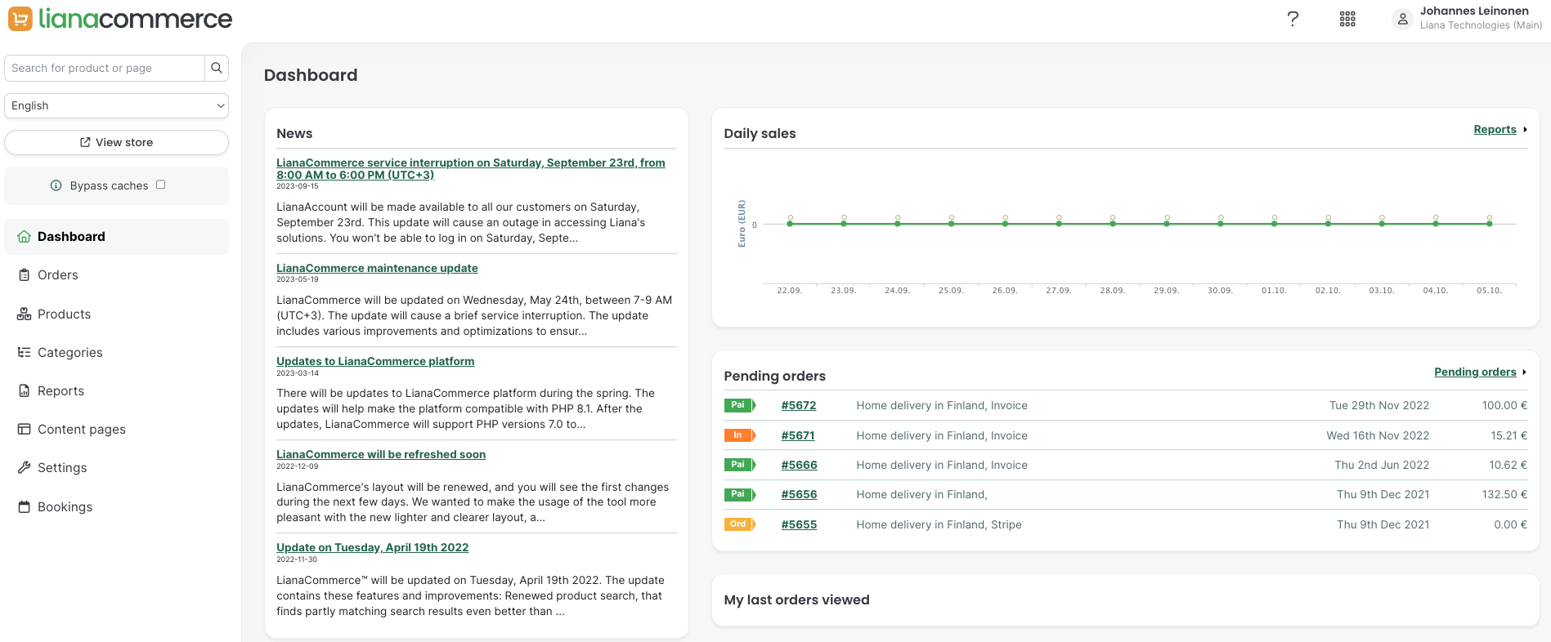Open order #5655
This screenshot has height=642, width=1551.
pyautogui.click(x=799, y=524)
